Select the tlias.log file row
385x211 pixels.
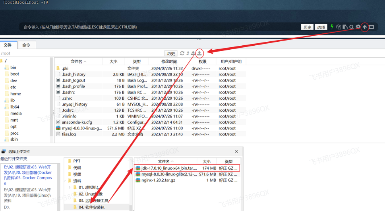coord(150,134)
